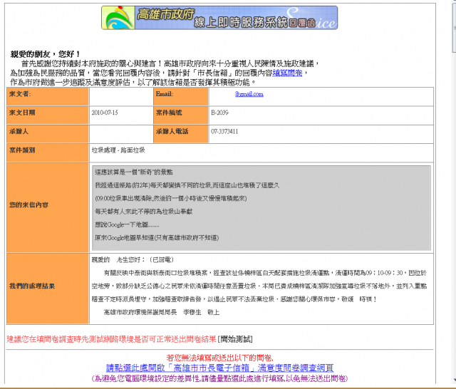The width and height of the screenshot is (456, 389).
Task: Click the 您的來信內容 header cell
Action: [48, 207]
